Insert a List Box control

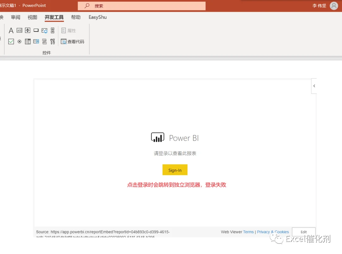point(28,42)
